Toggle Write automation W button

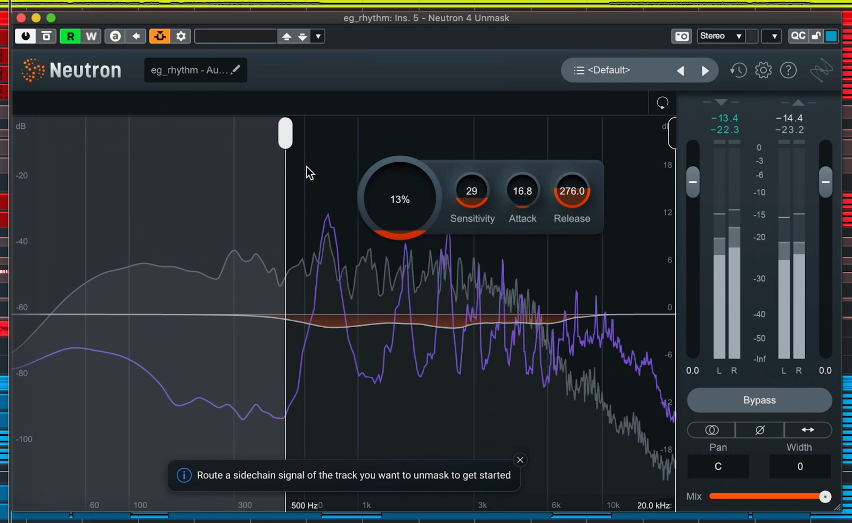pyautogui.click(x=91, y=36)
